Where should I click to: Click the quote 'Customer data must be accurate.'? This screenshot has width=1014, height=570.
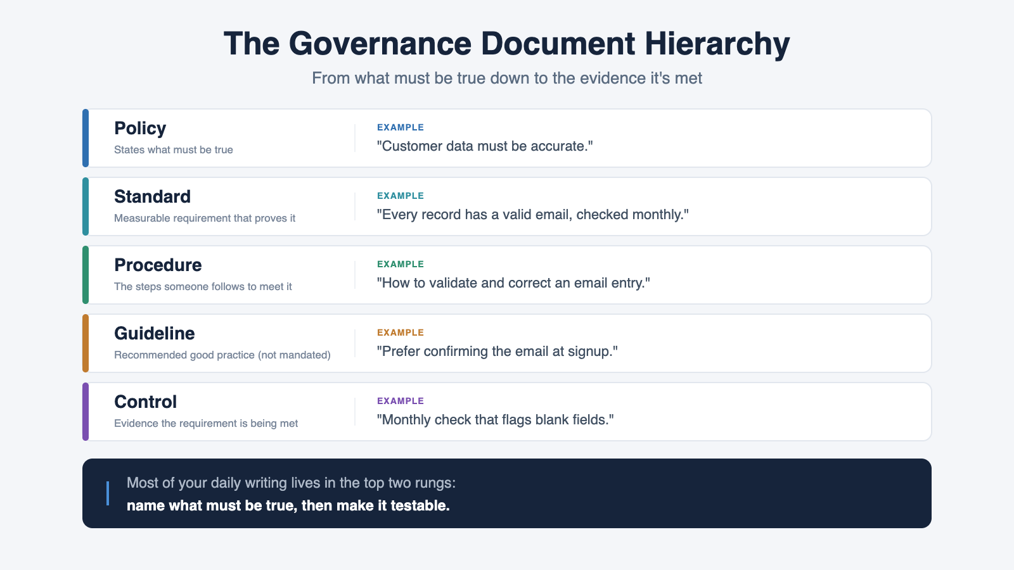(485, 146)
